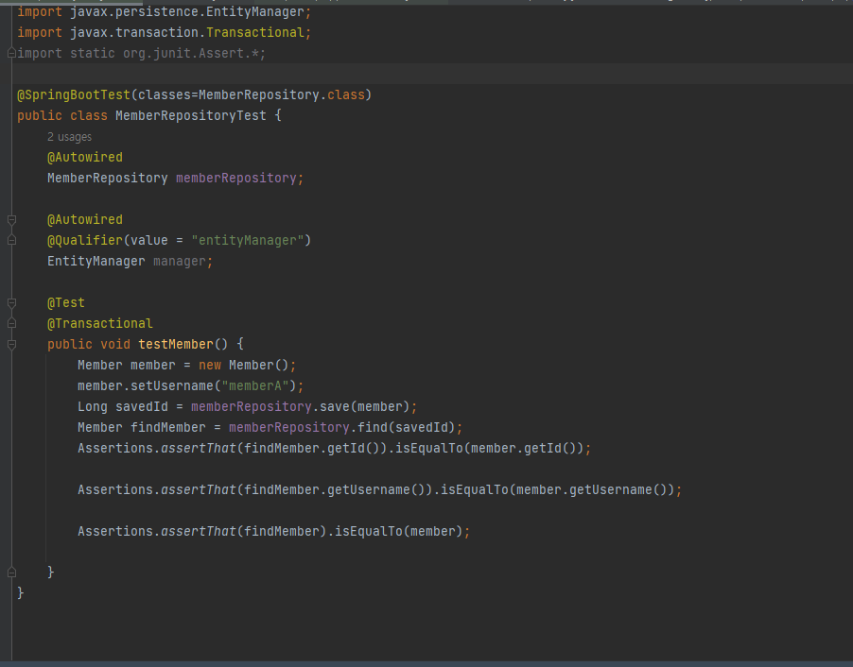The width and height of the screenshot is (853, 667).
Task: Click the EntityManager type in the field declaration
Action: [96, 262]
